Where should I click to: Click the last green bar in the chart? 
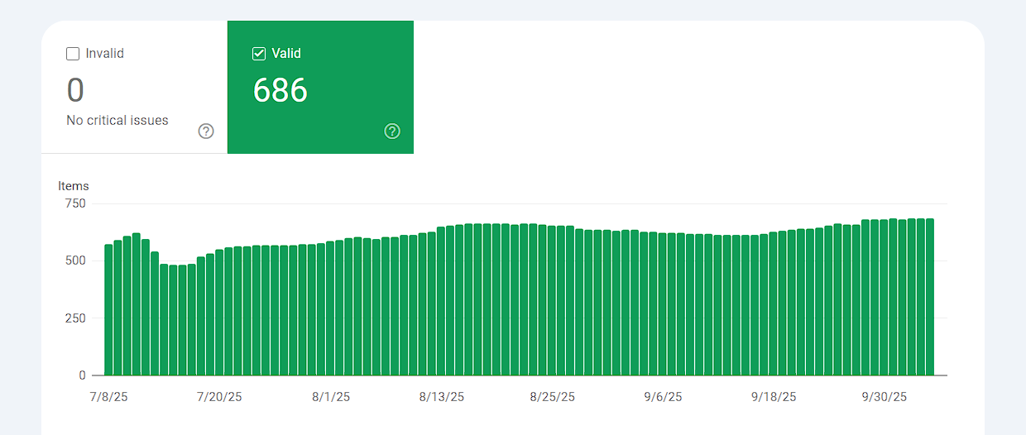tap(930, 297)
